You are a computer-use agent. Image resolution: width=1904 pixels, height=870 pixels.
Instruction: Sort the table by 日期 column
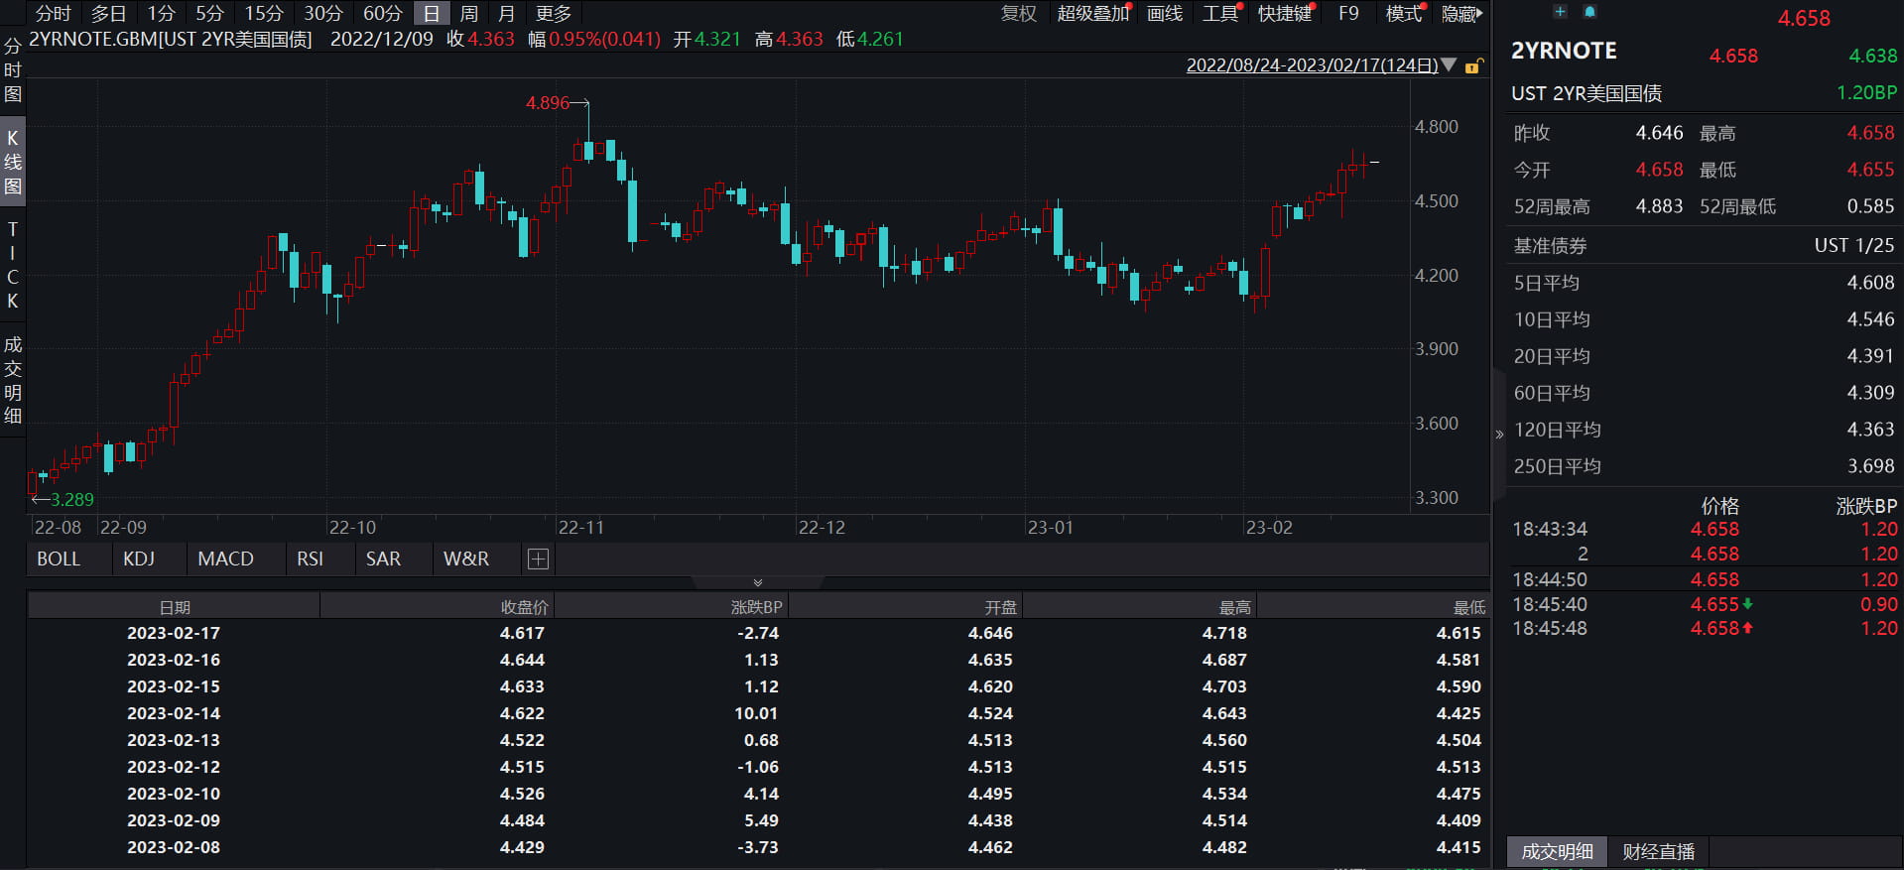pos(175,607)
